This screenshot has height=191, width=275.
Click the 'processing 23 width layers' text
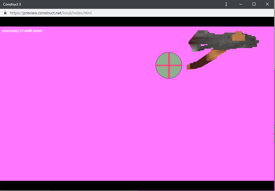coord(22,31)
